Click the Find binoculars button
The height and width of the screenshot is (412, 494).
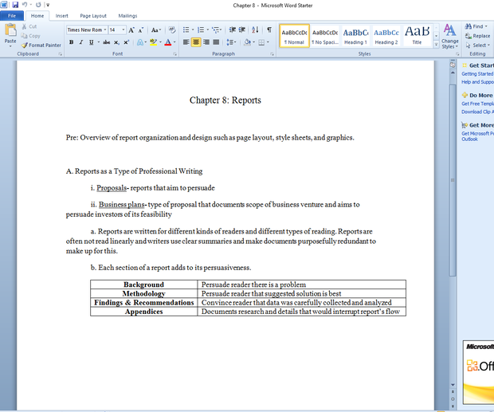click(476, 26)
